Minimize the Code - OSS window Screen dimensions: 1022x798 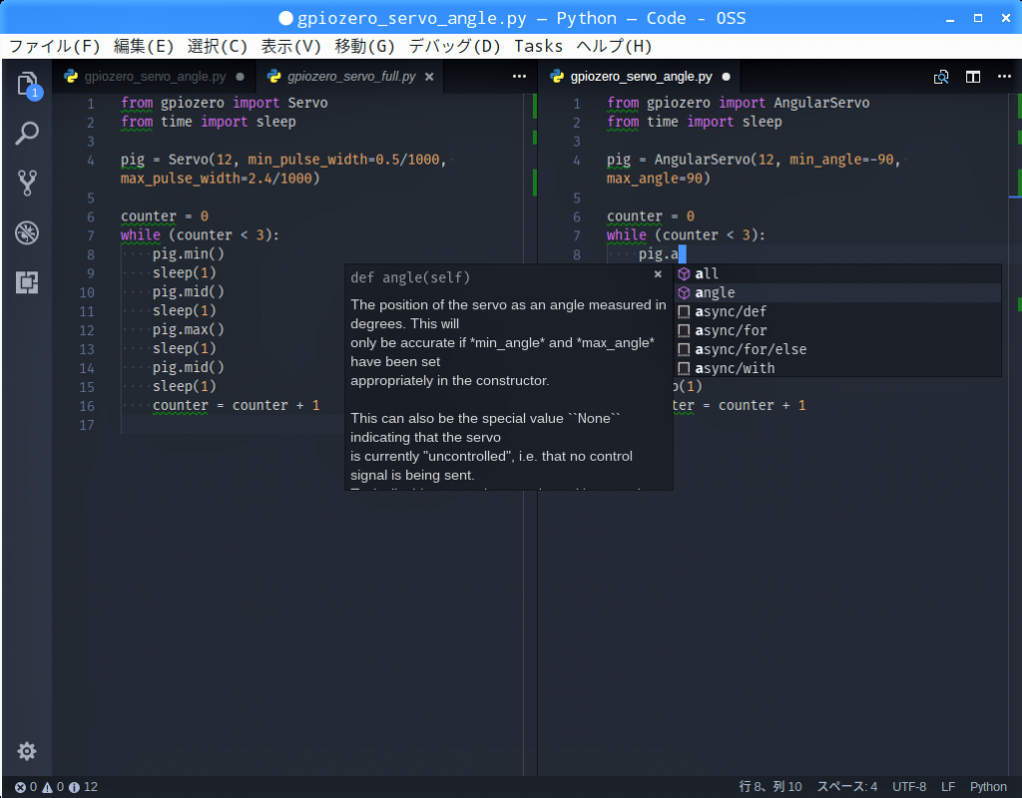pos(950,18)
